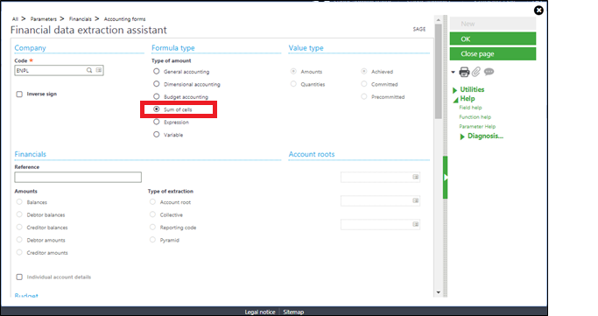Open attachments with the paperclip icon
This screenshot has width=598, height=316.
point(476,72)
